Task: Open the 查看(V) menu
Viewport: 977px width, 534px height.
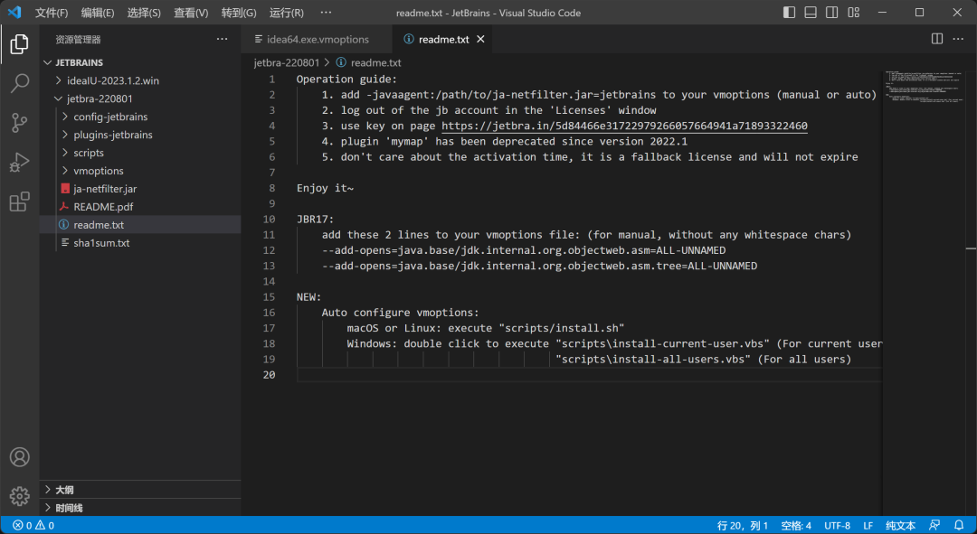Action: 191,13
